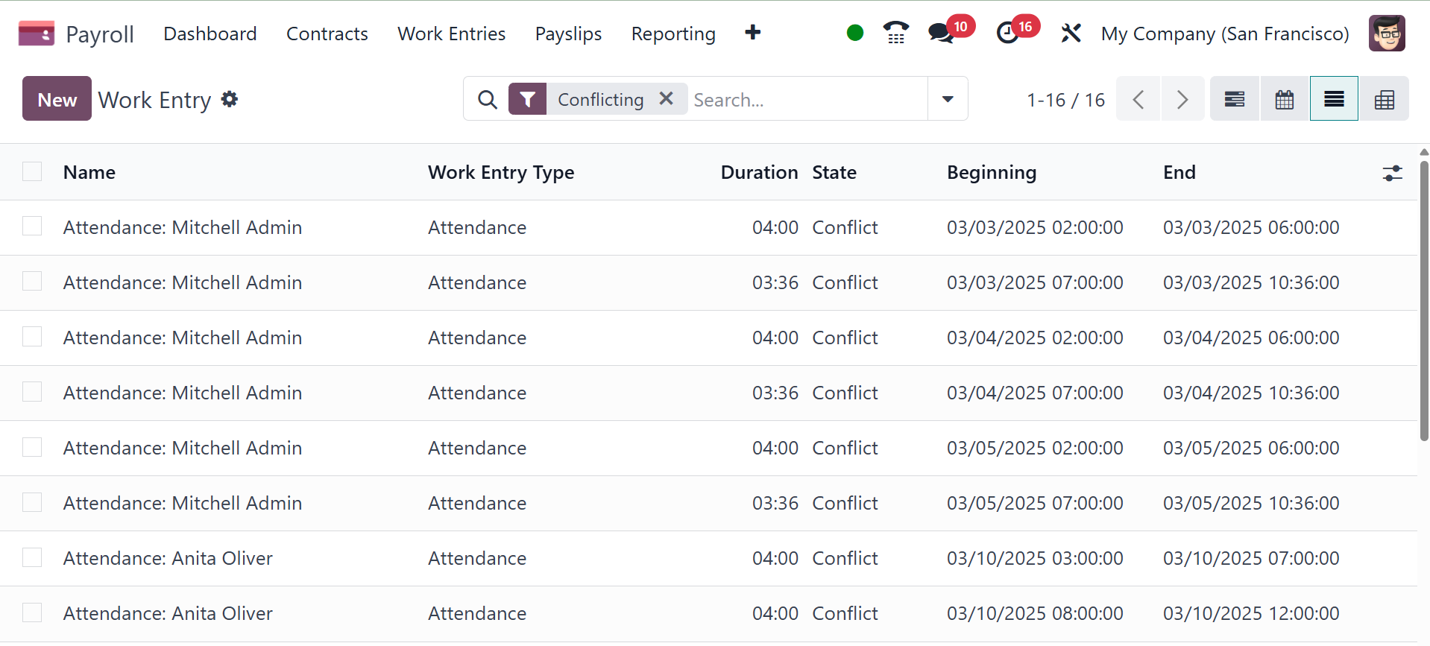Open the chat messages icon

tap(941, 33)
